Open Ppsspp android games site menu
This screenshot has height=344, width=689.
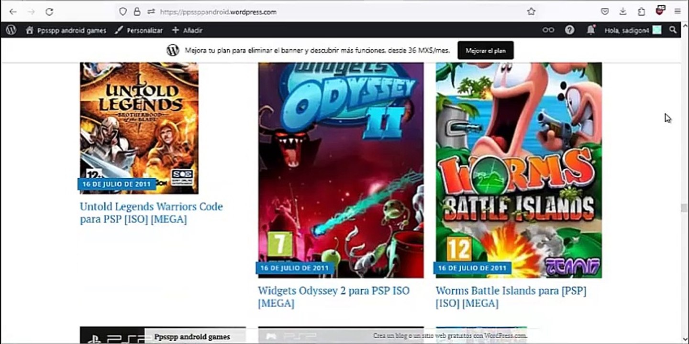click(x=66, y=30)
